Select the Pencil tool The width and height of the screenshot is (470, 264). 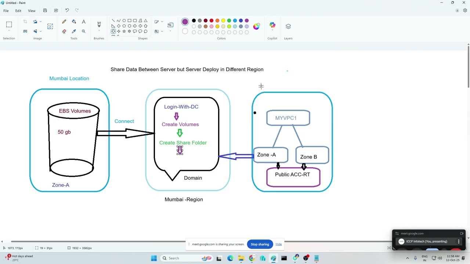[x=64, y=22]
